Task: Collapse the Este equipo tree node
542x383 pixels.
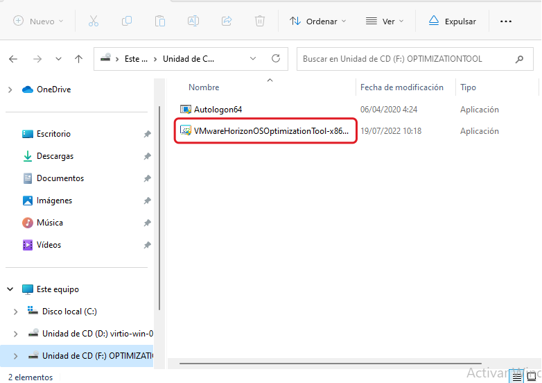Action: pyautogui.click(x=10, y=289)
